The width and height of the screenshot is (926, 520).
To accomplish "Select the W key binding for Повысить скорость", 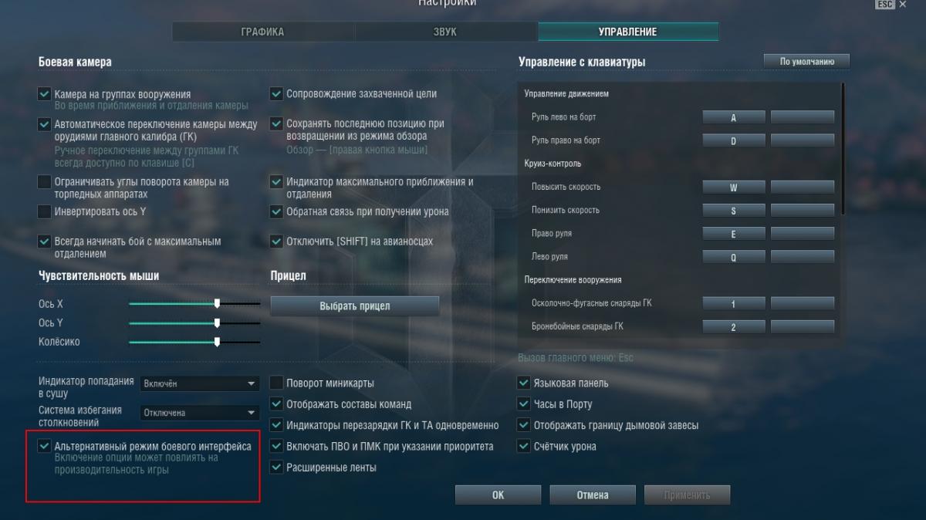I will (734, 187).
